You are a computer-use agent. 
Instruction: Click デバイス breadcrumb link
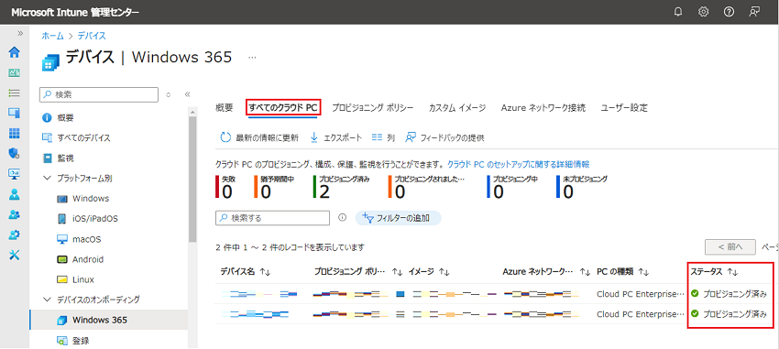click(92, 36)
